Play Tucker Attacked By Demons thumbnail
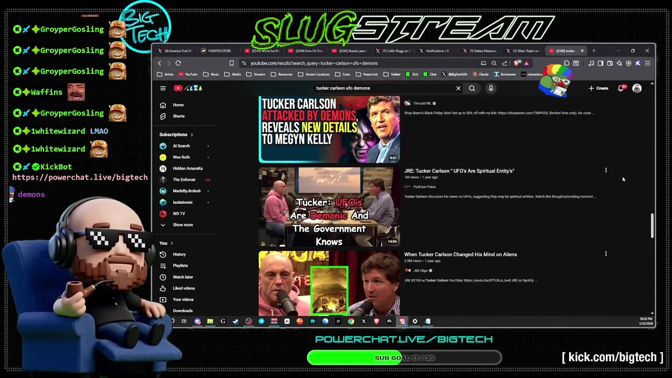This screenshot has width=672, height=378. click(329, 129)
